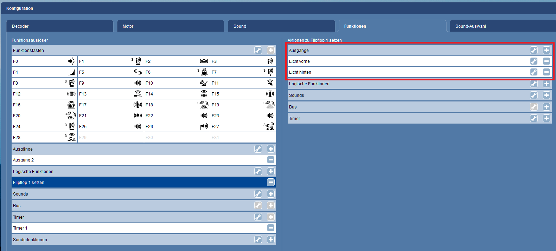
Task: Select the F0 light function key
Action: click(44, 61)
